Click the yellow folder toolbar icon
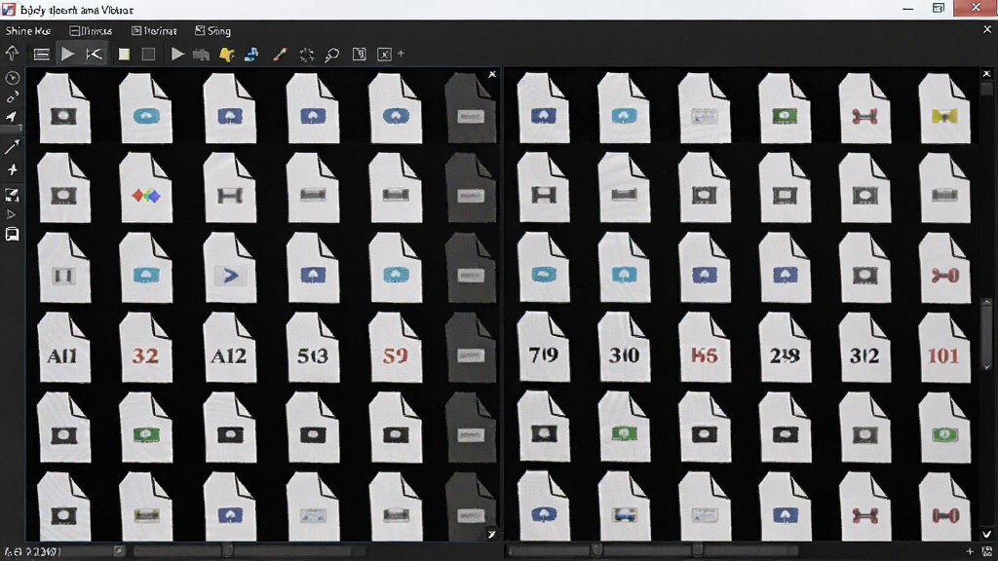The height and width of the screenshot is (561, 998). (226, 55)
